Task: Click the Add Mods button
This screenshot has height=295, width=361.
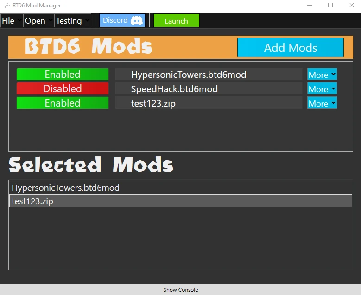Action: pos(291,48)
